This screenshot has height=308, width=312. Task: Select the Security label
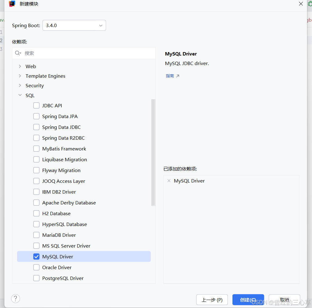[35, 86]
